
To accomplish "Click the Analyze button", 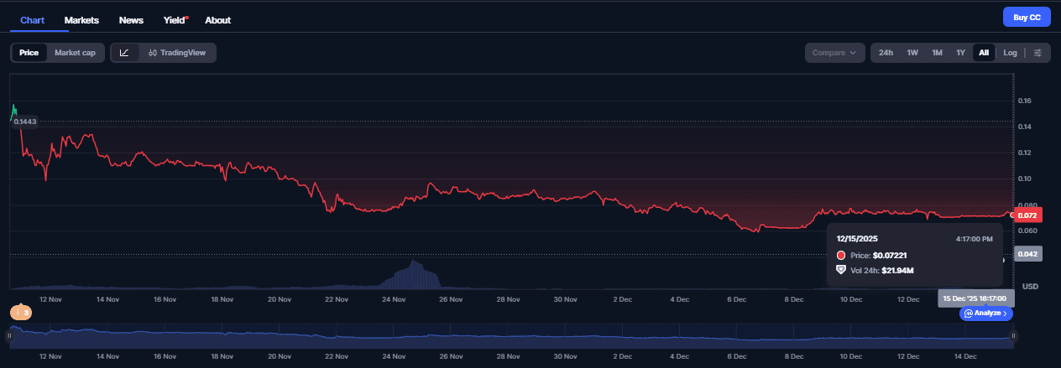I will pyautogui.click(x=986, y=313).
